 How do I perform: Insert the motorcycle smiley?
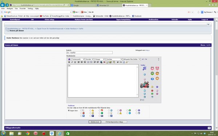[145, 85]
